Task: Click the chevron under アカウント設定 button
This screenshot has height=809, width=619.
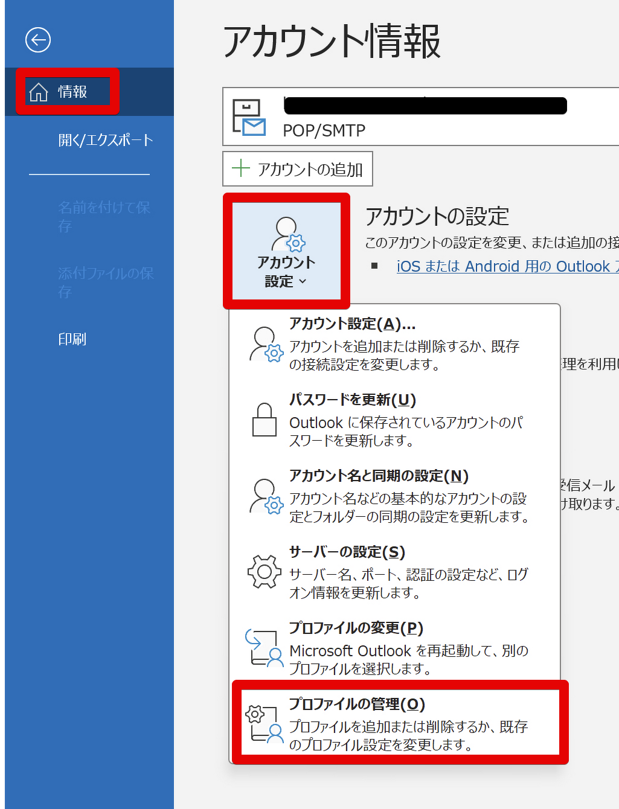Action: click(303, 282)
